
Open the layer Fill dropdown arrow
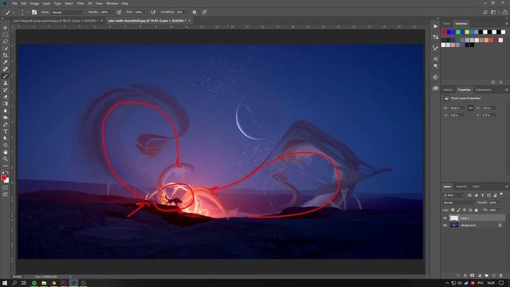tap(500, 210)
